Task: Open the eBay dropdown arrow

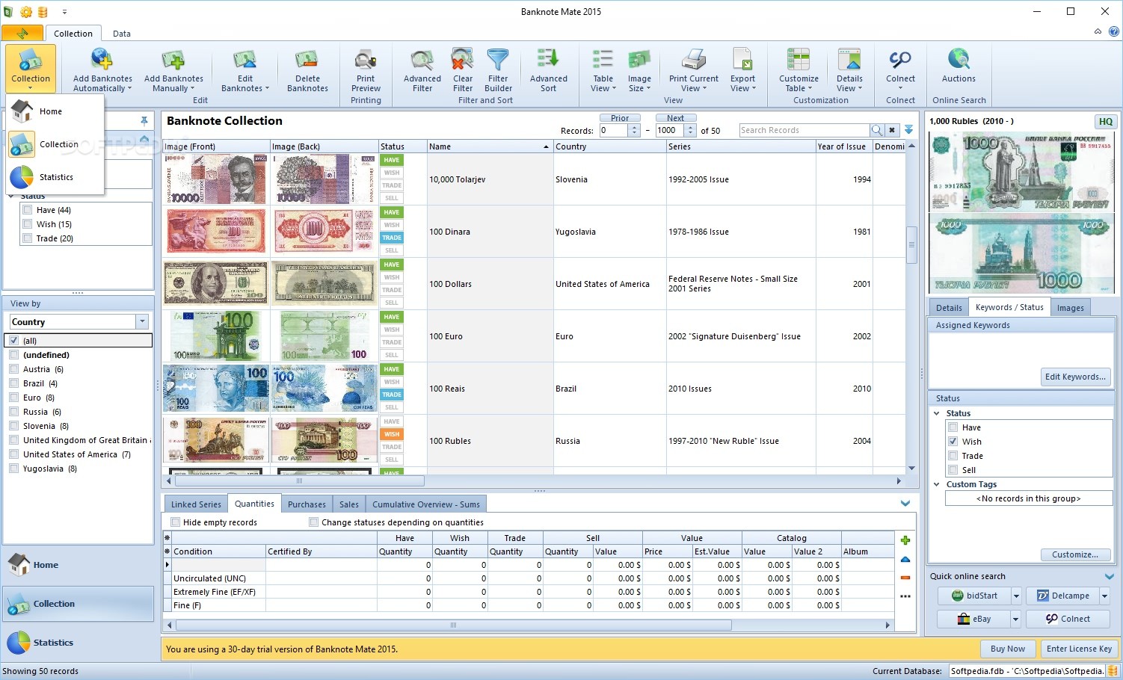Action: pyautogui.click(x=1016, y=619)
